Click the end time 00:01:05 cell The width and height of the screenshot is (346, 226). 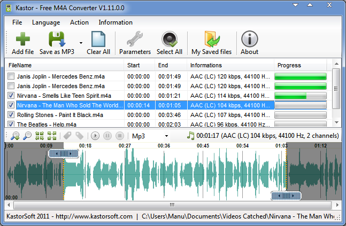171,105
